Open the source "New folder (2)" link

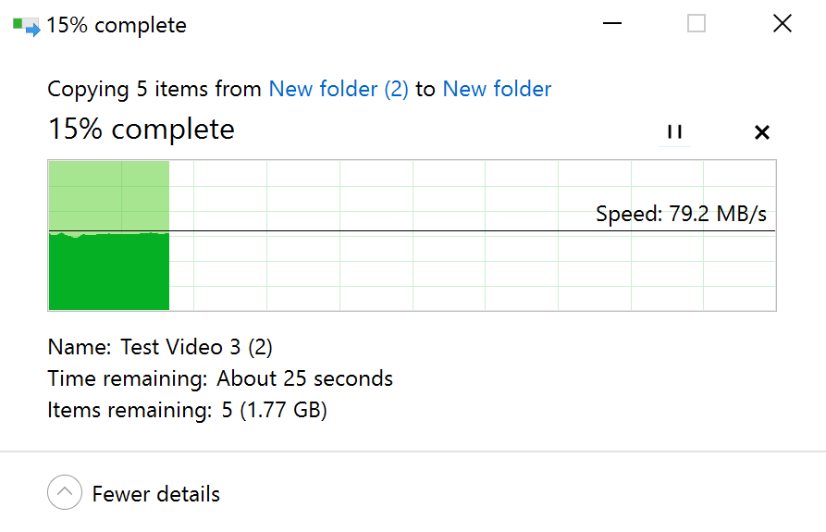(339, 89)
